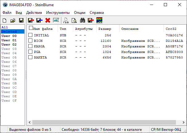
Task: Click the Crc32 value 70A00176
Action: 174,35
